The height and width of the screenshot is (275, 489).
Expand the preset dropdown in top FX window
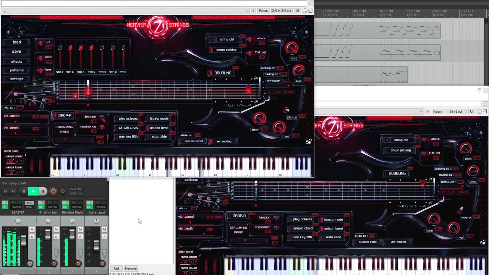[247, 11]
